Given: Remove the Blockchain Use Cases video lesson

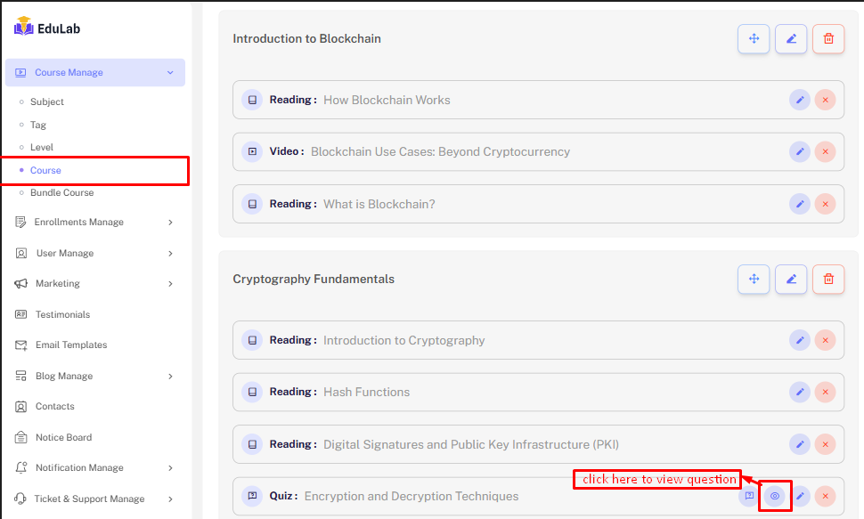Looking at the screenshot, I should pos(825,152).
